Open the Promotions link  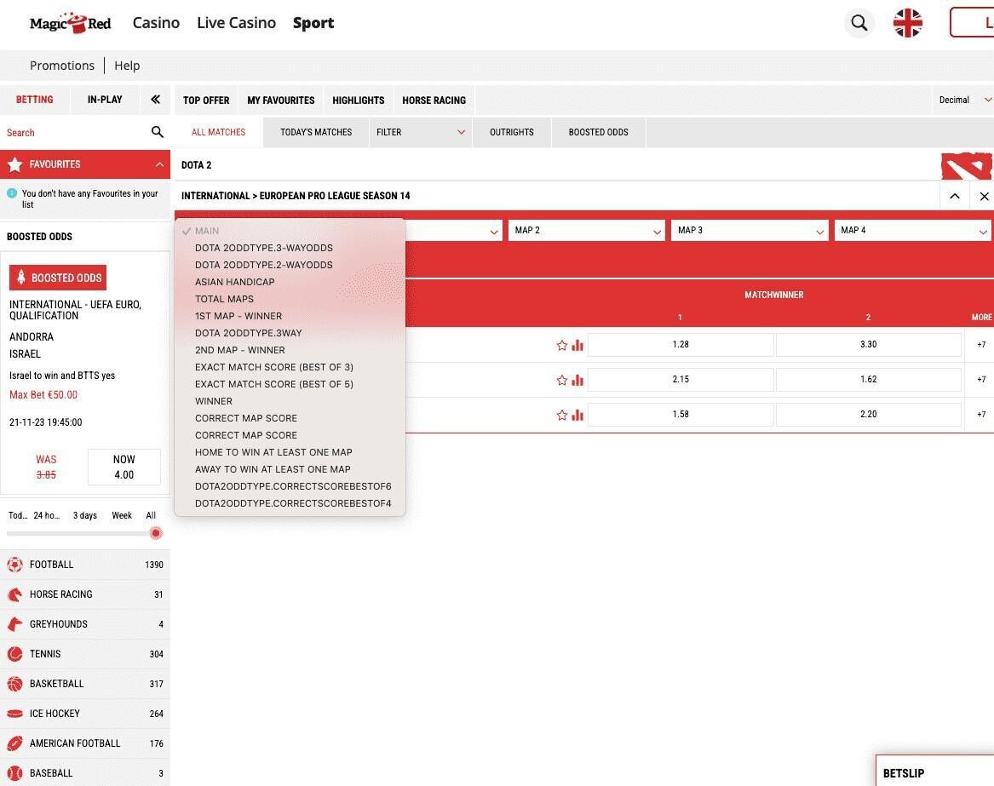62,66
